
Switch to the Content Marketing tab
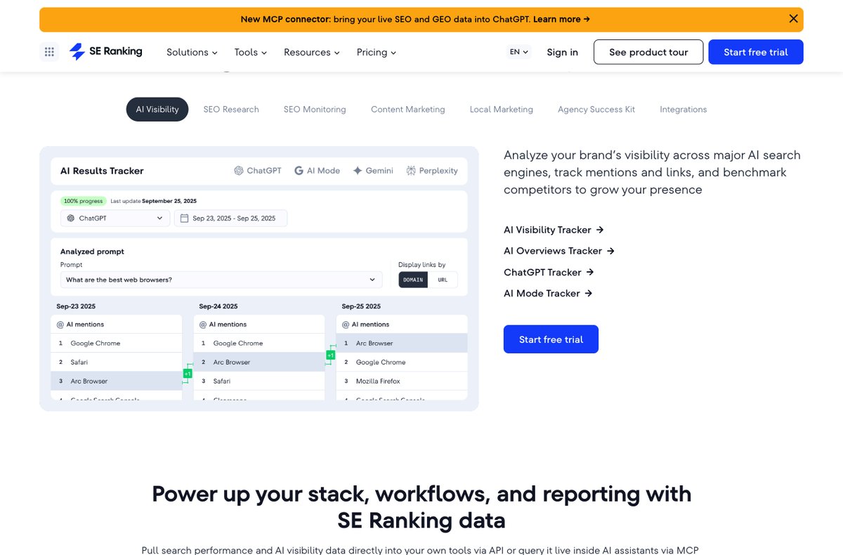(408, 110)
